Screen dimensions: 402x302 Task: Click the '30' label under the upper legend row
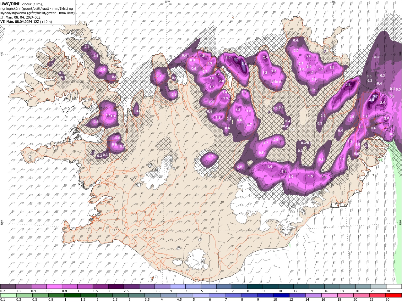(388, 291)
